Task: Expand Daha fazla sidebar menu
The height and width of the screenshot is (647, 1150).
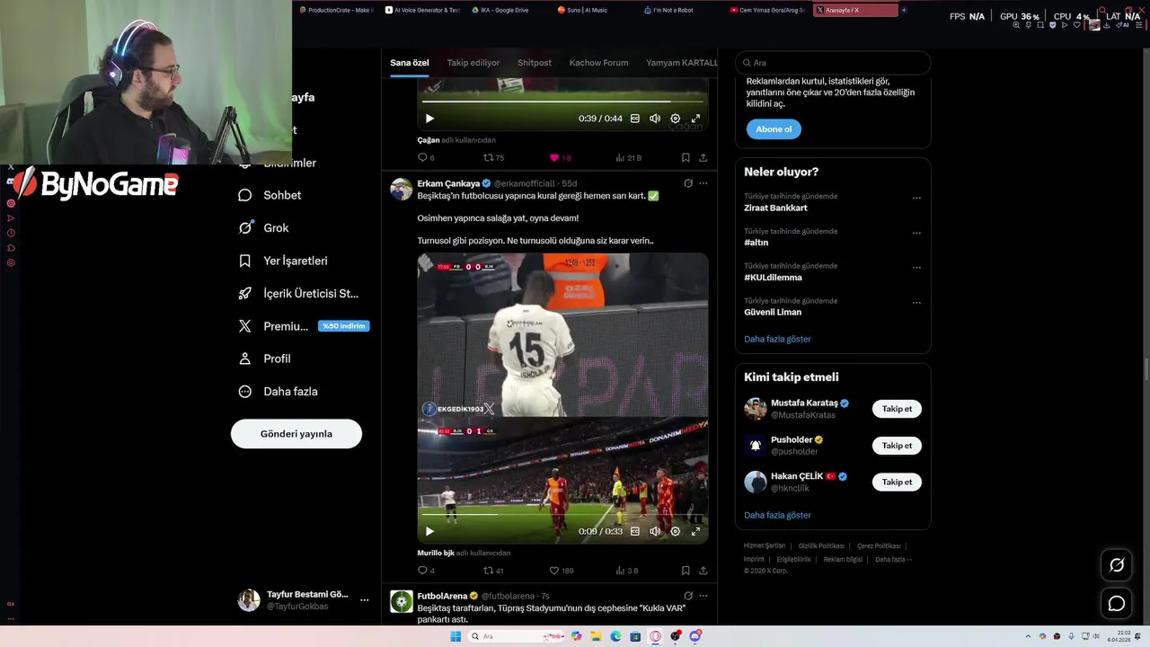Action: pyautogui.click(x=278, y=392)
